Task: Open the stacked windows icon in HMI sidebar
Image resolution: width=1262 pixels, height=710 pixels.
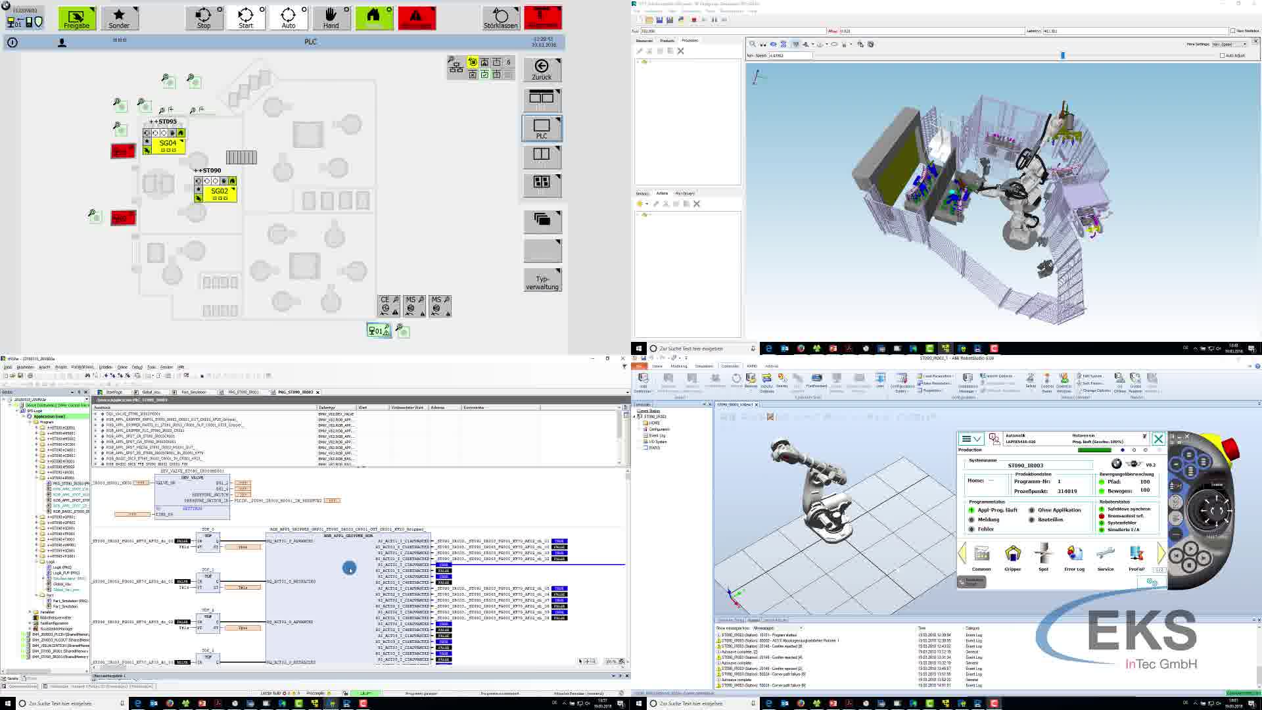Action: (x=542, y=220)
